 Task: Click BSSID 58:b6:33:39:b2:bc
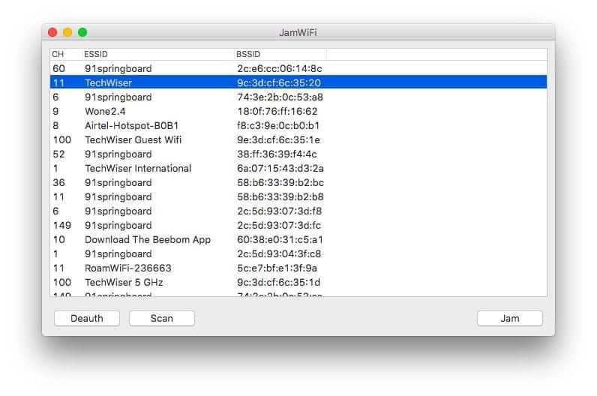click(x=280, y=183)
